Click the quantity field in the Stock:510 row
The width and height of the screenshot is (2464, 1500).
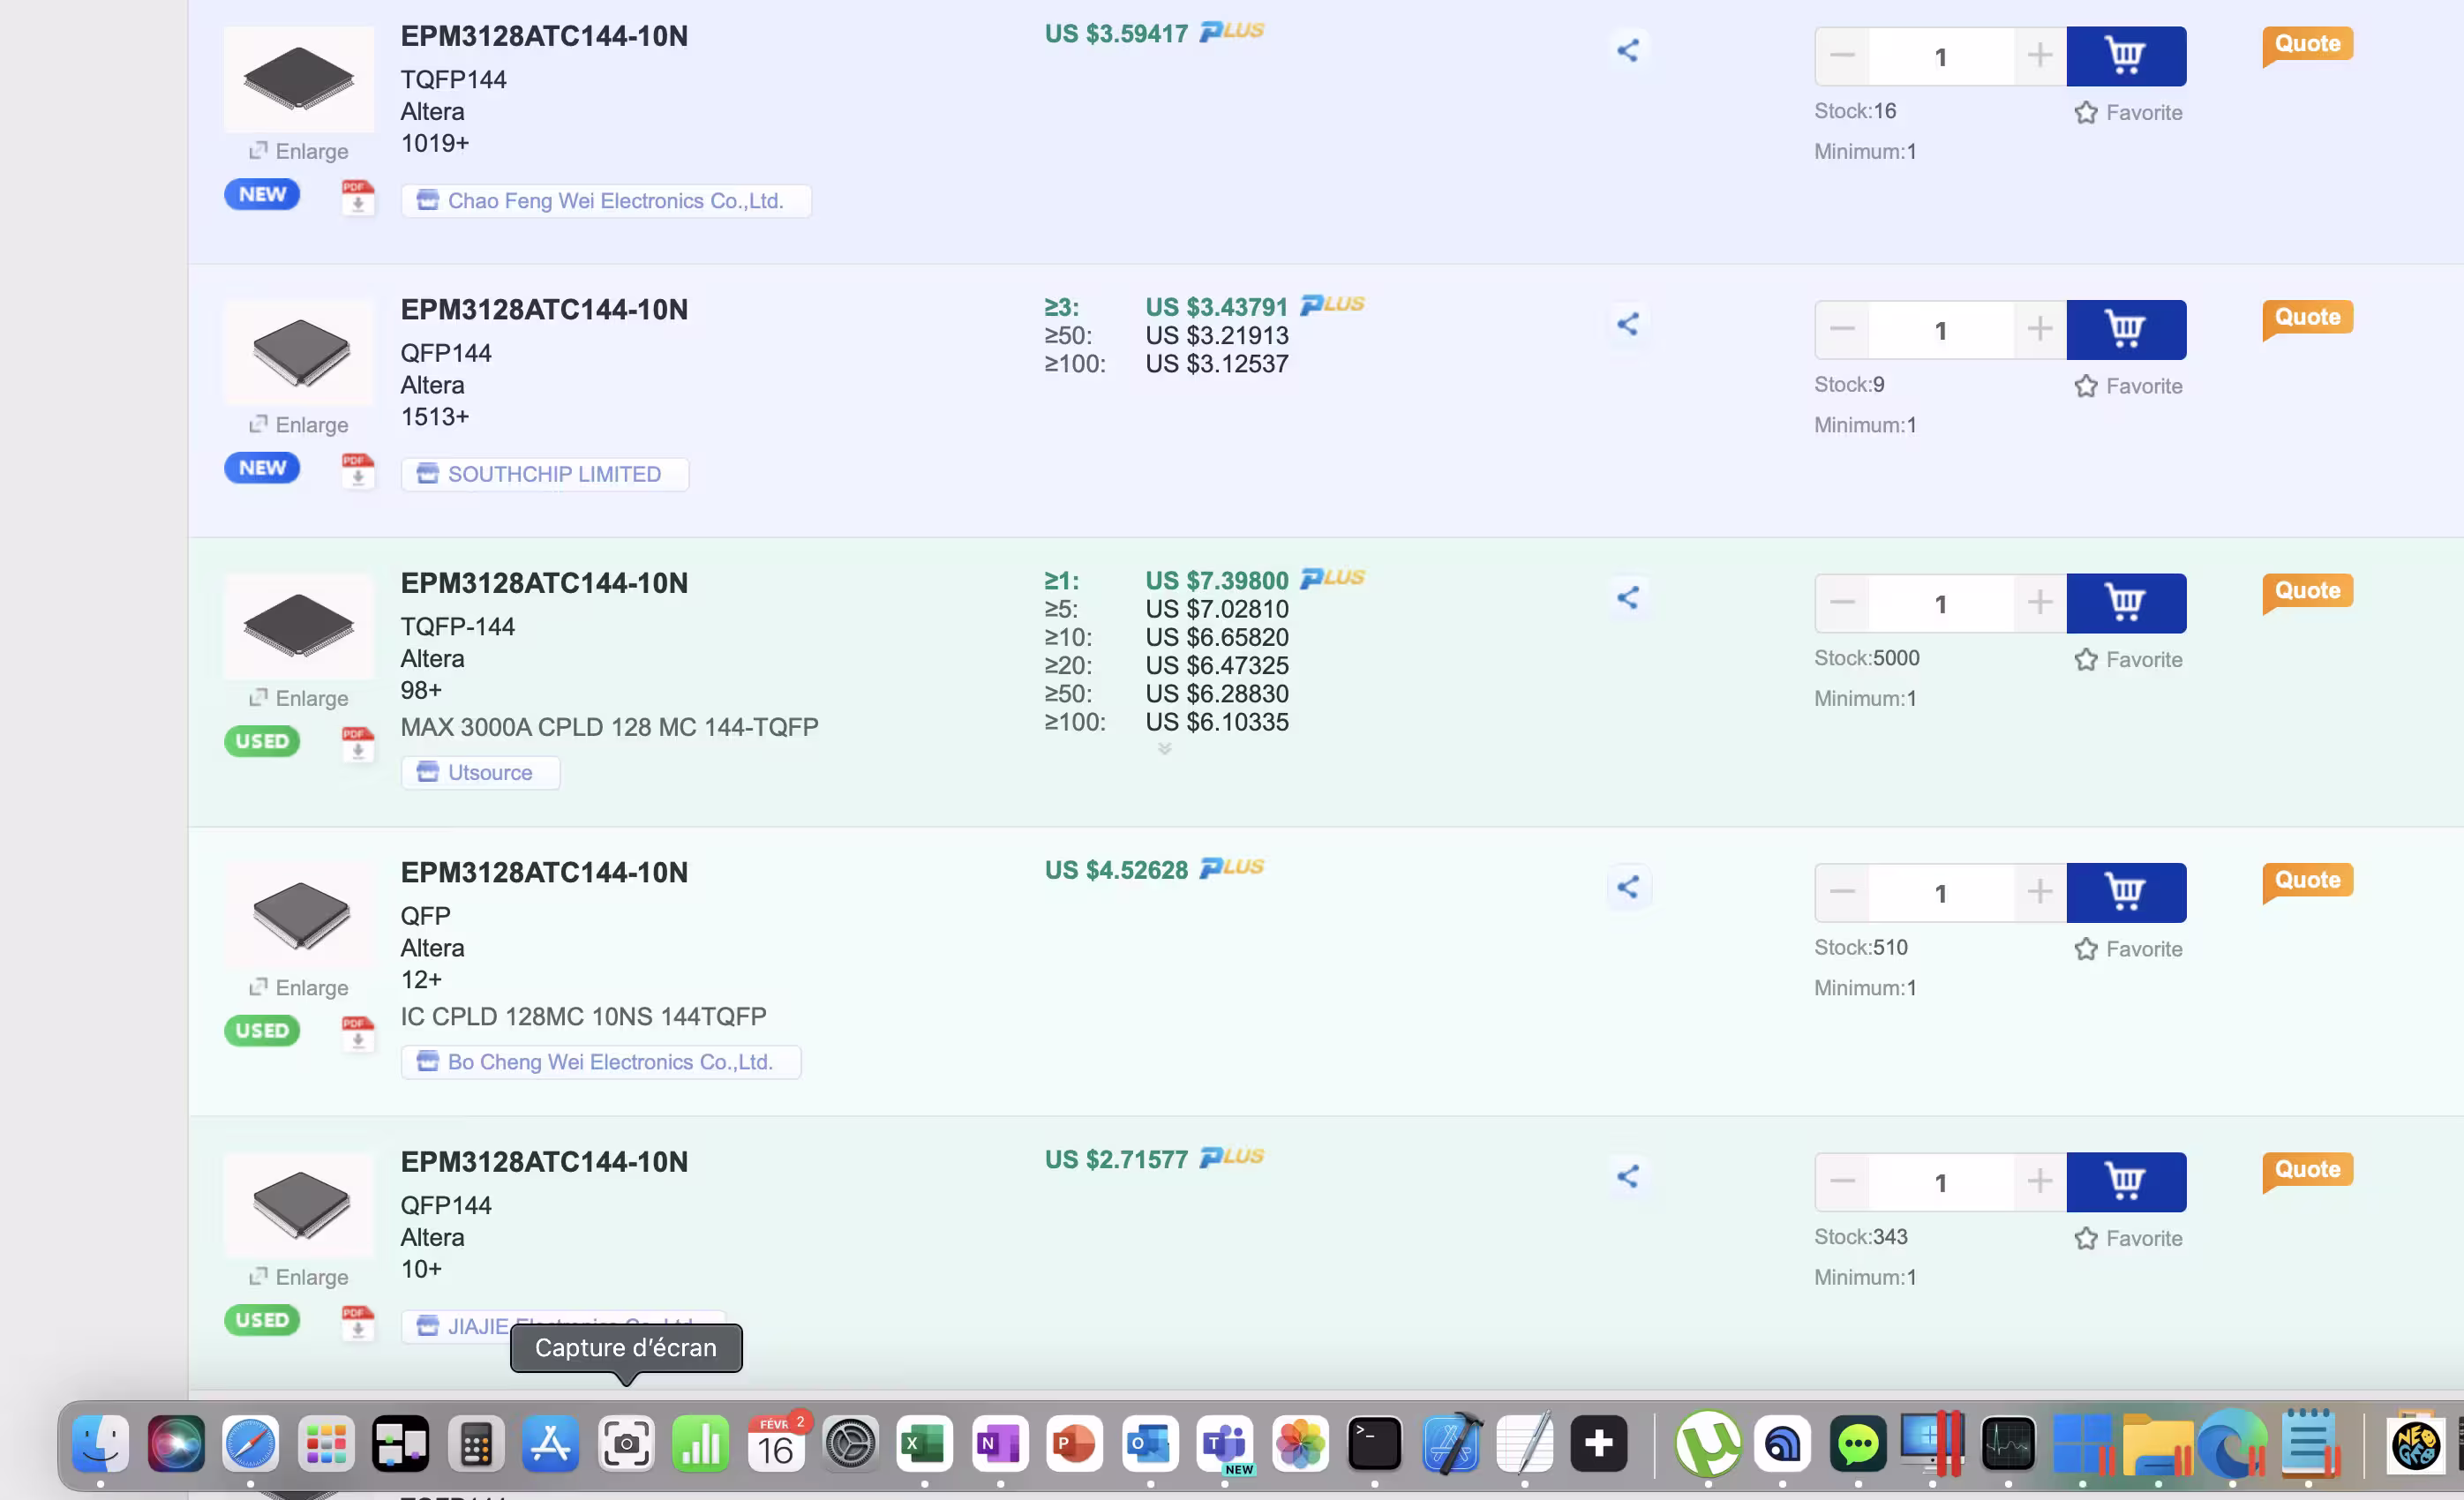[x=1941, y=892]
